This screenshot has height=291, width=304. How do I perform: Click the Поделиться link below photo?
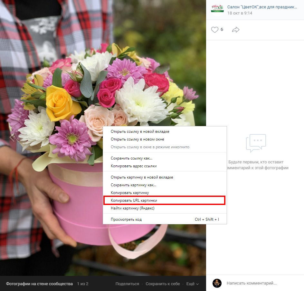127,284
